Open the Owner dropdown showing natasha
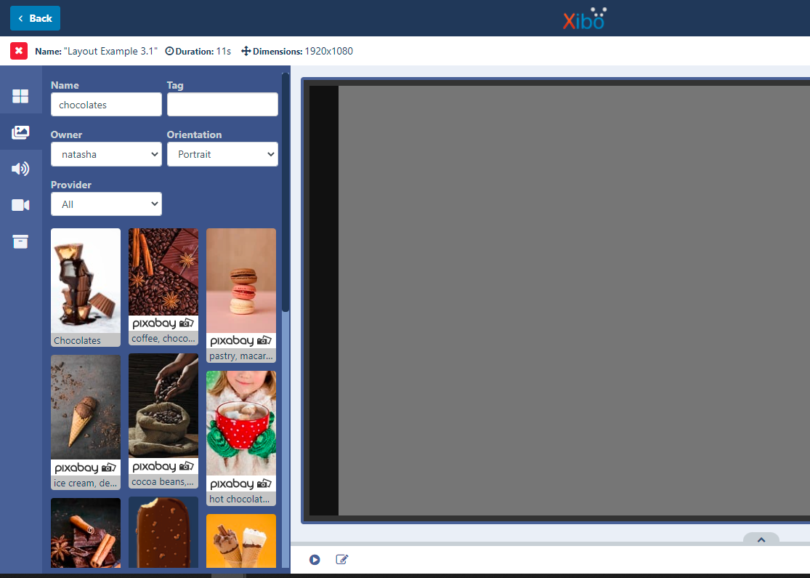Screen dimensions: 810x578 pos(106,154)
